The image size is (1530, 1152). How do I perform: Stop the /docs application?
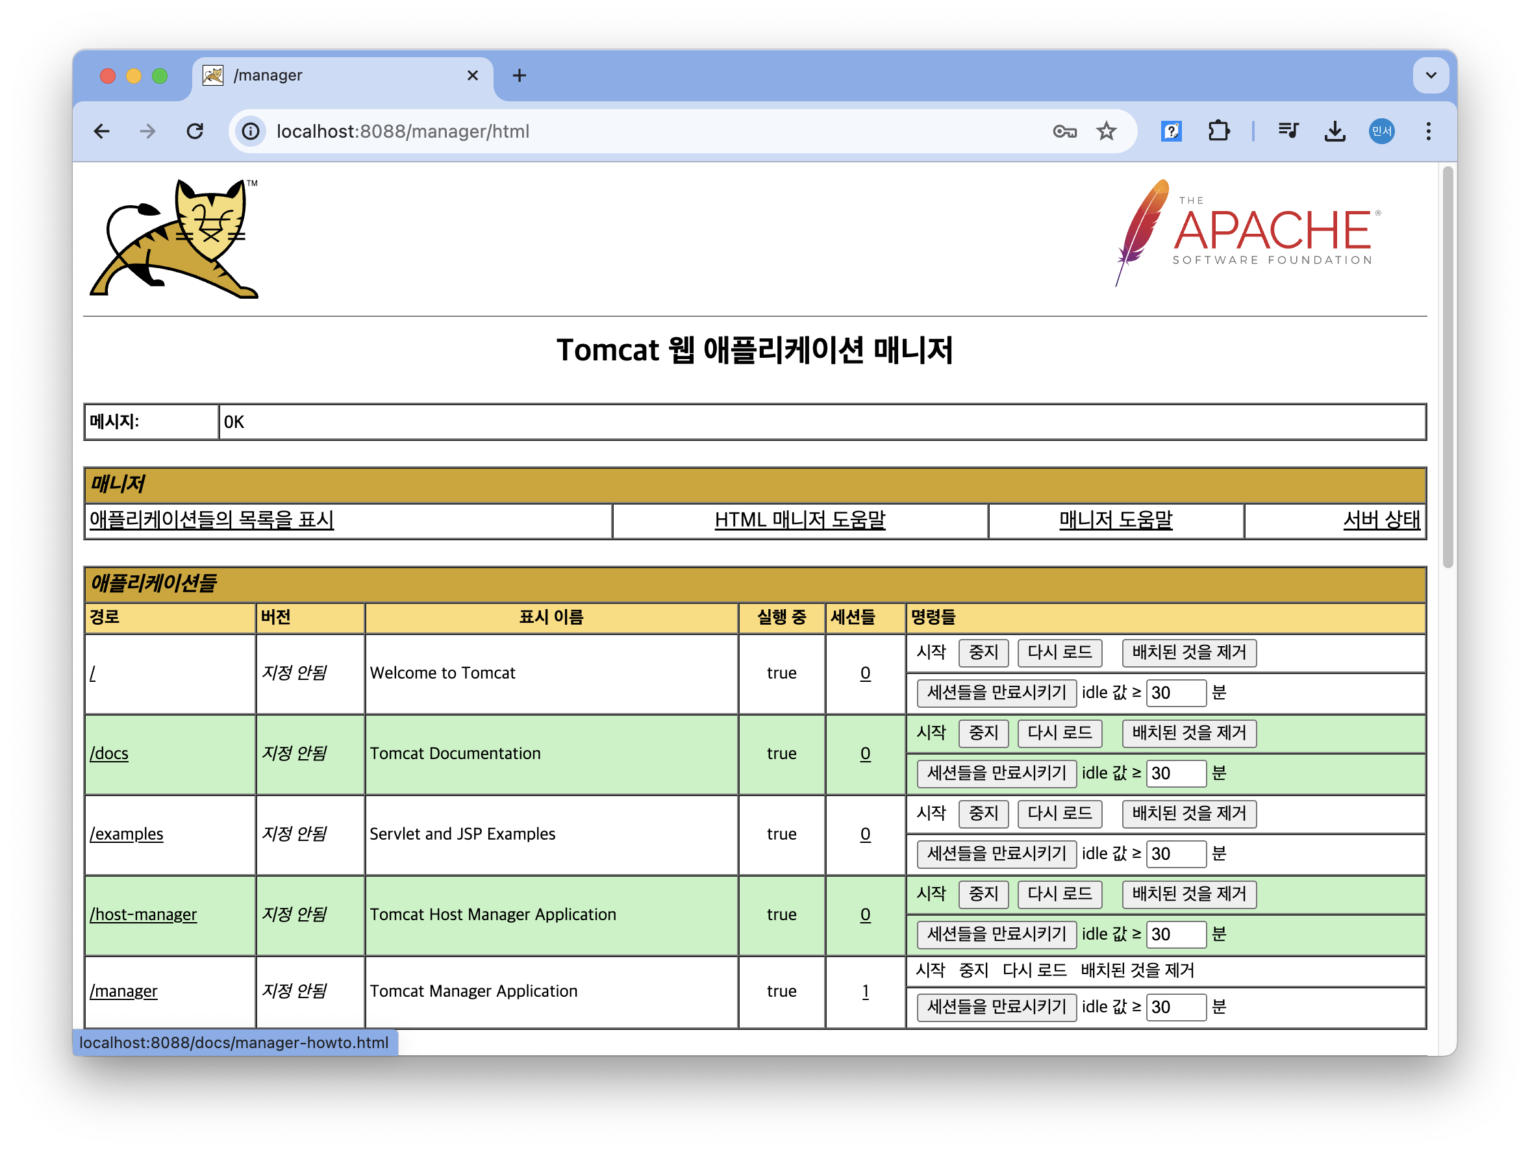pyautogui.click(x=983, y=733)
